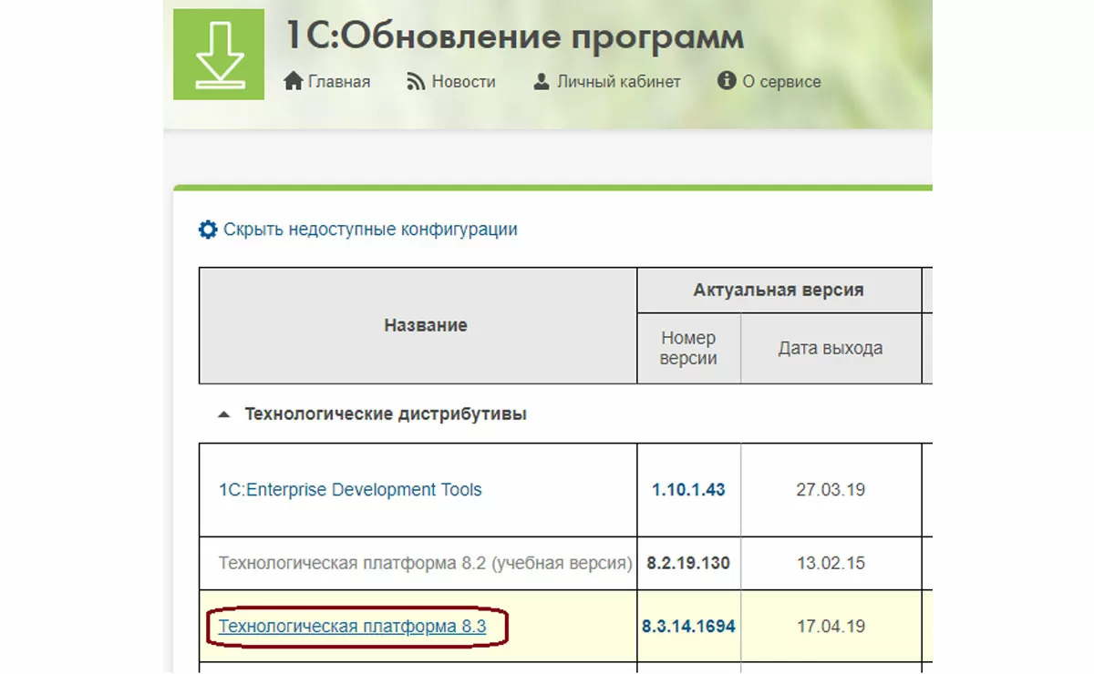Click the person icon beside Личный кабинет

[x=542, y=81]
